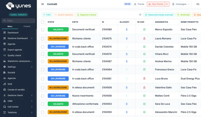Open the Non Pronto dropdown arrow
Image resolution: width=201 pixels, height=117 pixels.
coord(167,4)
